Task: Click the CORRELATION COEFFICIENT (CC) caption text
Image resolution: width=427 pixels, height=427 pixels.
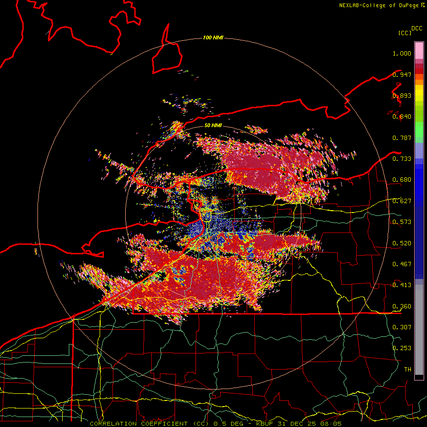Action: pyautogui.click(x=149, y=424)
